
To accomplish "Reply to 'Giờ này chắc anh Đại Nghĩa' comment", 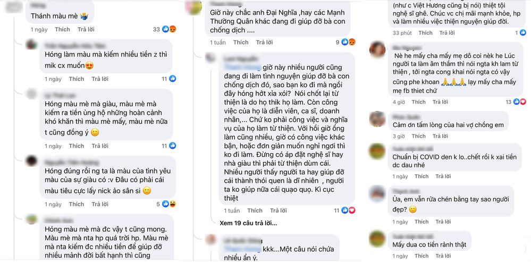I will [264, 43].
